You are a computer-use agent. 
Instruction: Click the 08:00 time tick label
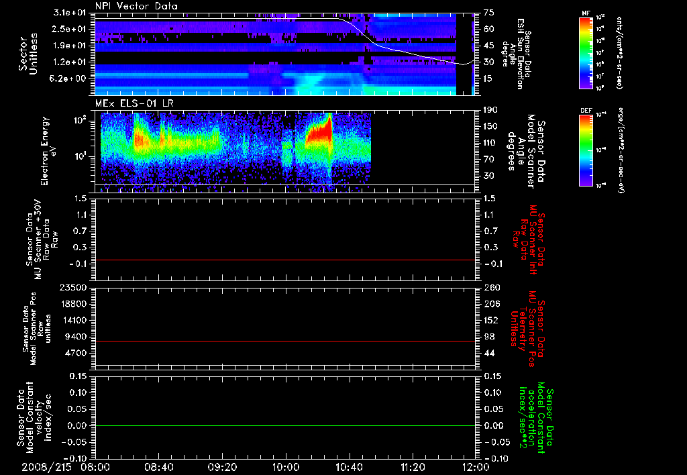95,467
